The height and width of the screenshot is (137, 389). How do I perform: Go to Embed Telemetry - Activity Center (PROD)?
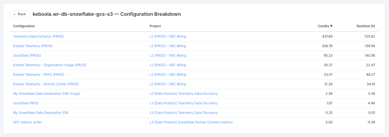pyautogui.click(x=46, y=84)
